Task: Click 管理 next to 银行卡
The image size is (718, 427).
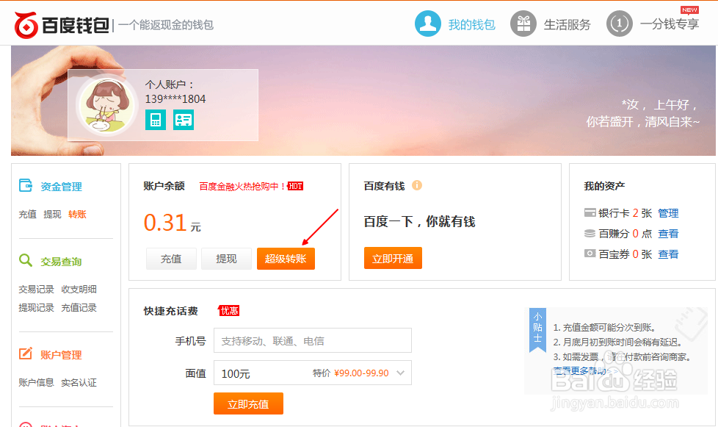Action: pyautogui.click(x=668, y=213)
